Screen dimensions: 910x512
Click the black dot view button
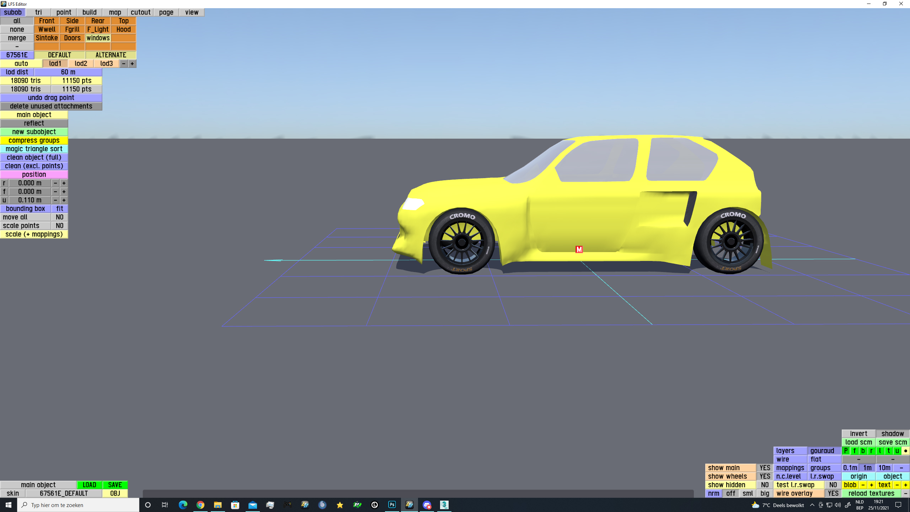(905, 451)
